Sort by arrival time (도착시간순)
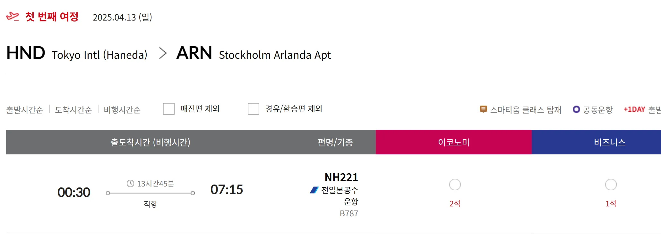 (73, 110)
